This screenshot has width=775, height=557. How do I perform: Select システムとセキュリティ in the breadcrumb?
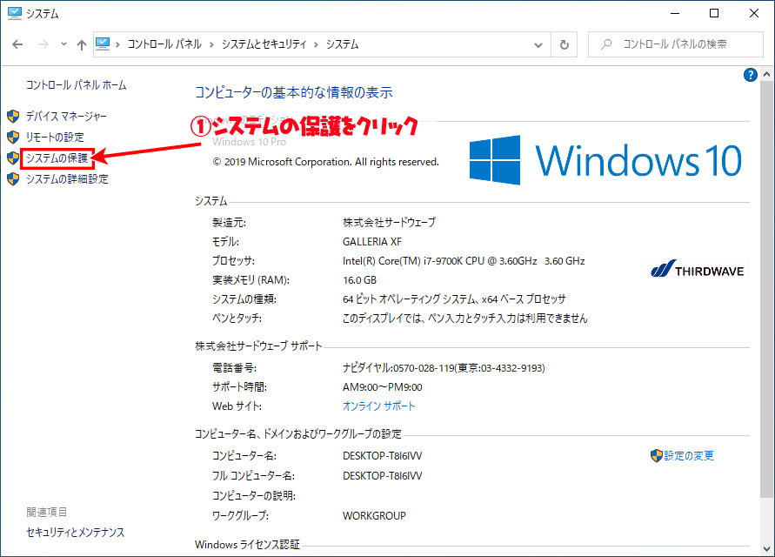click(264, 44)
